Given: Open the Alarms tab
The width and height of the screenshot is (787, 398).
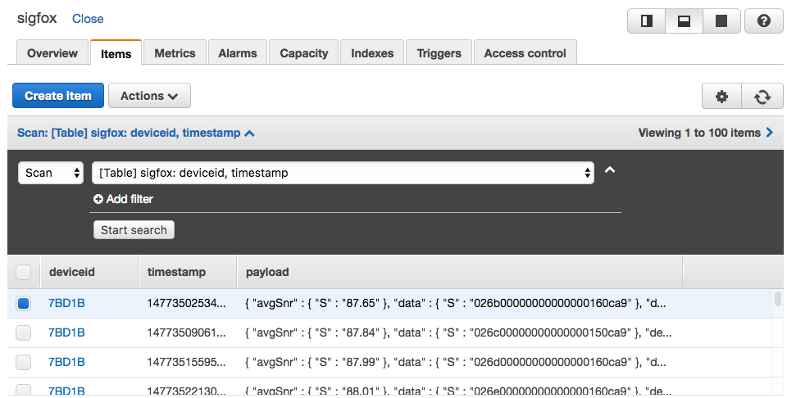Looking at the screenshot, I should coord(238,53).
